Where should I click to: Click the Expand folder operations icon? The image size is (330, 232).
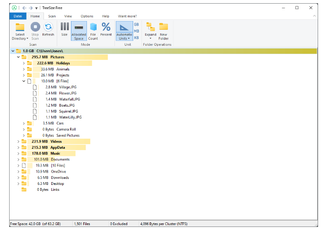click(x=150, y=27)
